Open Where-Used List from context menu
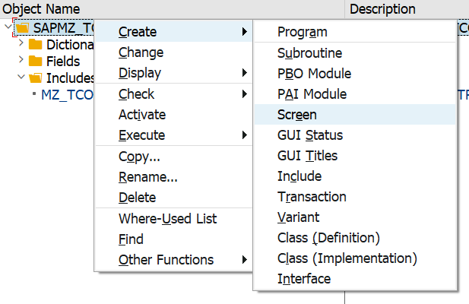 (x=174, y=219)
